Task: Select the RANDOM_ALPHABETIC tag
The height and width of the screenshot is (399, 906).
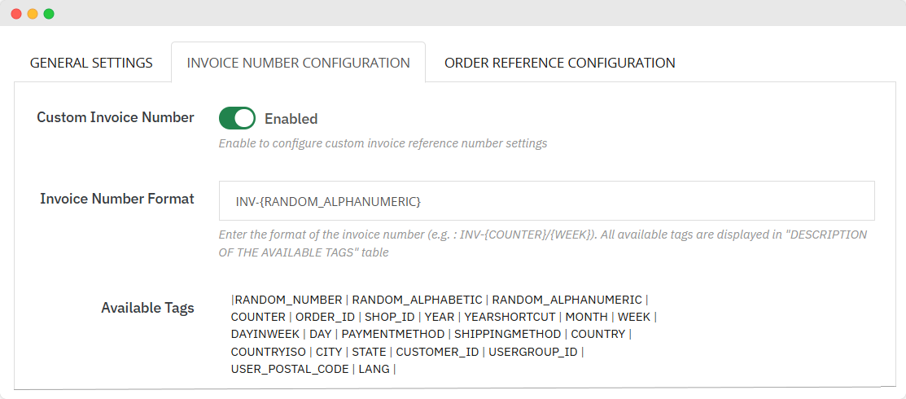Action: (417, 300)
